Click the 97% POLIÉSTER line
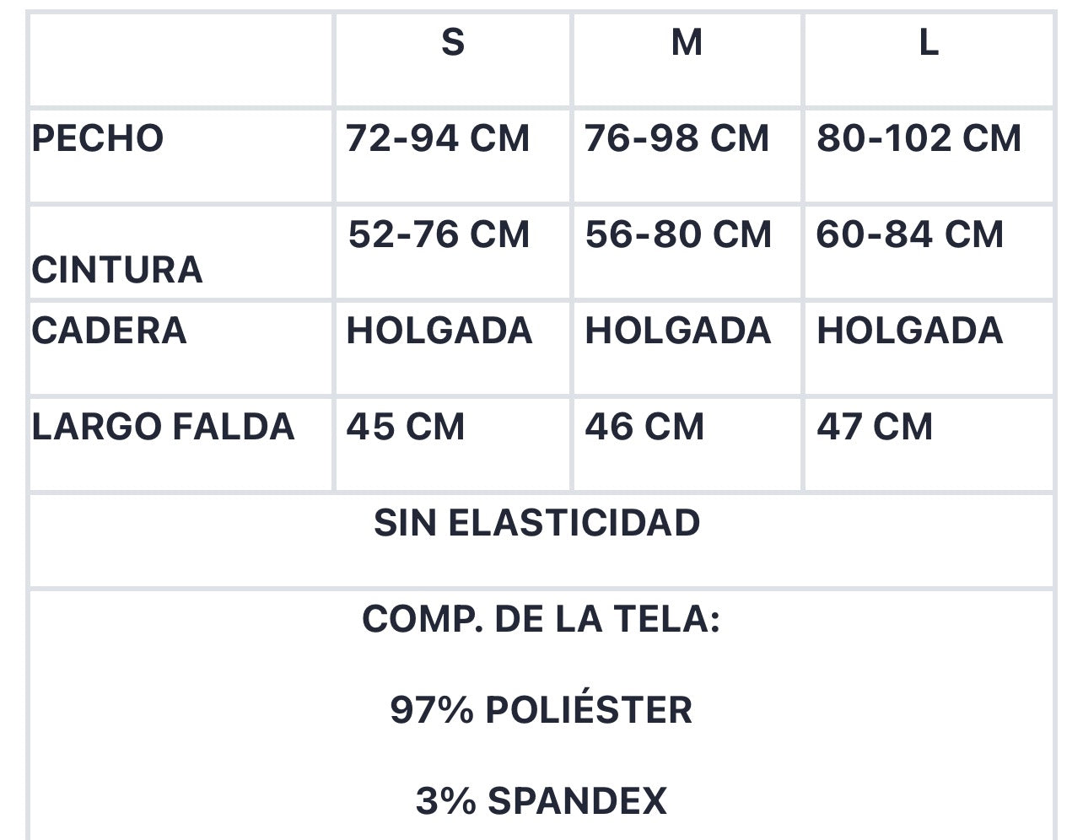1083x840 pixels. pyautogui.click(x=541, y=710)
